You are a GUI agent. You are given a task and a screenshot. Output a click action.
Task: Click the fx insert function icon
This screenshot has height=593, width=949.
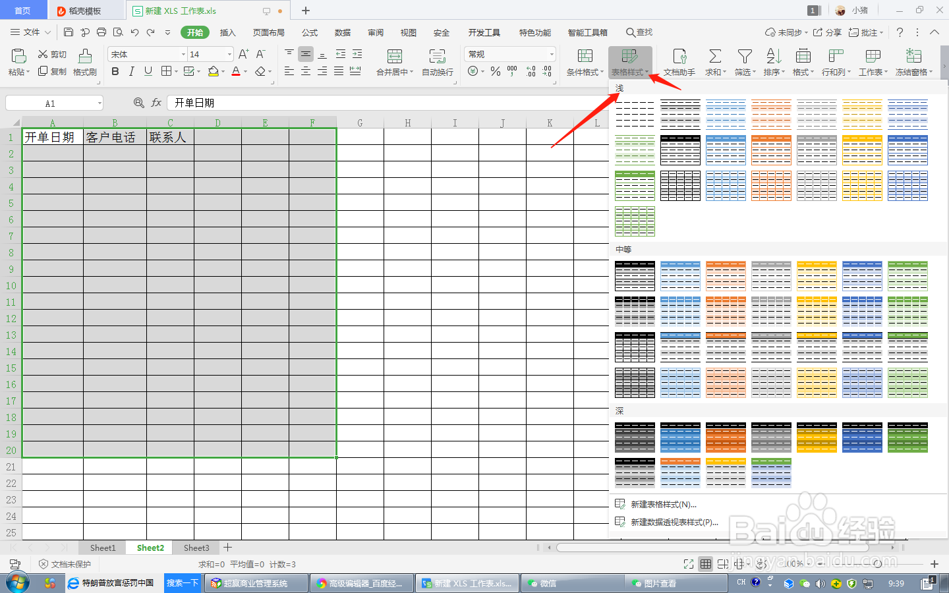tap(156, 103)
